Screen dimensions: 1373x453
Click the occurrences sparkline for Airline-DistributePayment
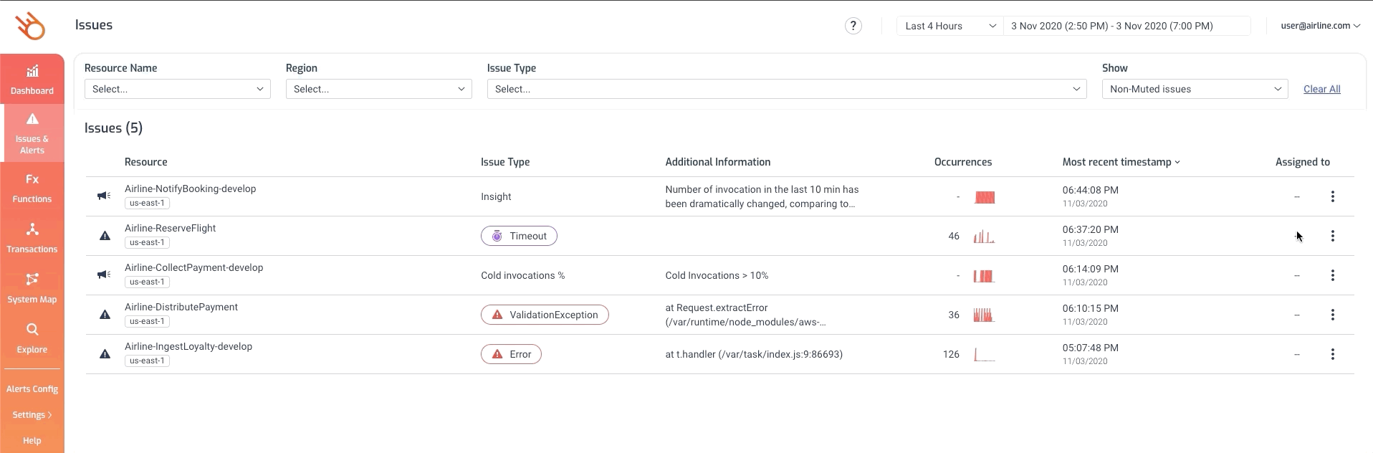(984, 315)
